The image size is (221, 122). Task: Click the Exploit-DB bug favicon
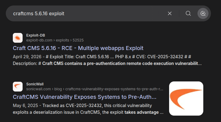[x=18, y=38]
